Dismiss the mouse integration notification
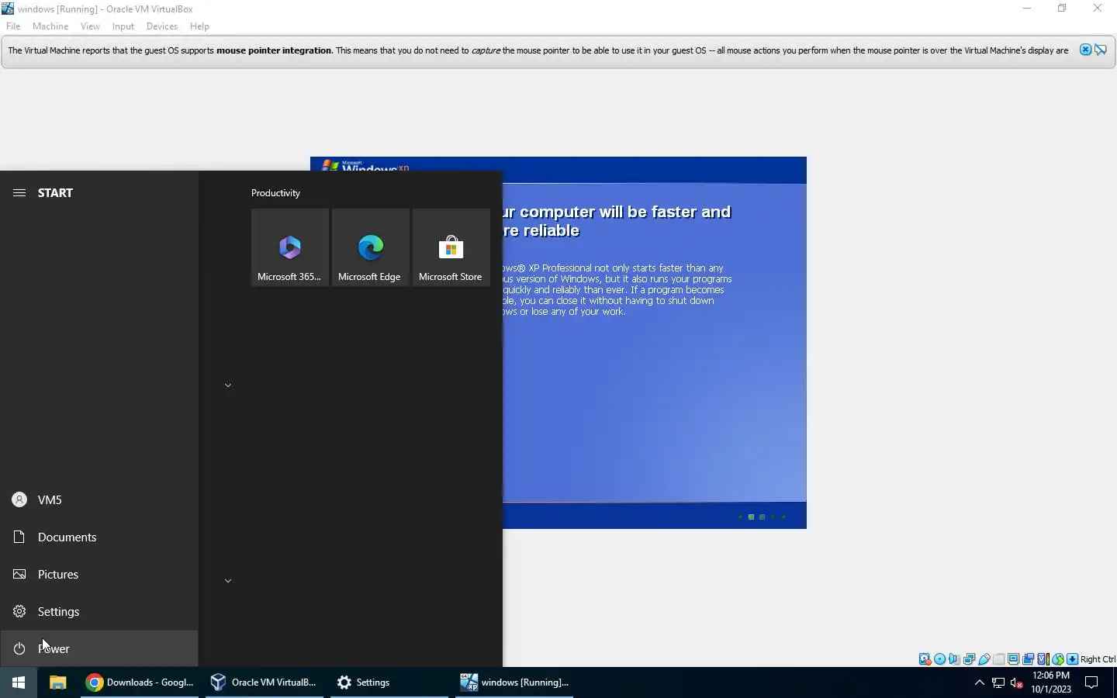Viewport: 1117px width, 698px height. tap(1085, 50)
